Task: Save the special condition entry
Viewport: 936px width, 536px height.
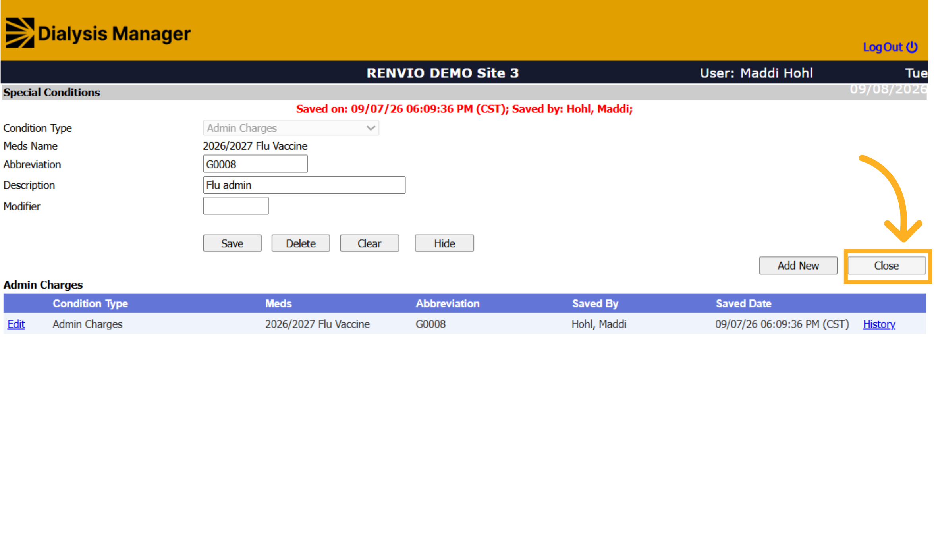Action: point(232,243)
